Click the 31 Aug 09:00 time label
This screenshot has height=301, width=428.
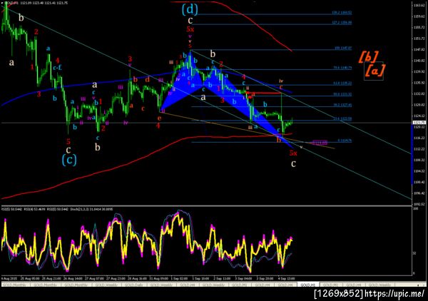[158, 279]
